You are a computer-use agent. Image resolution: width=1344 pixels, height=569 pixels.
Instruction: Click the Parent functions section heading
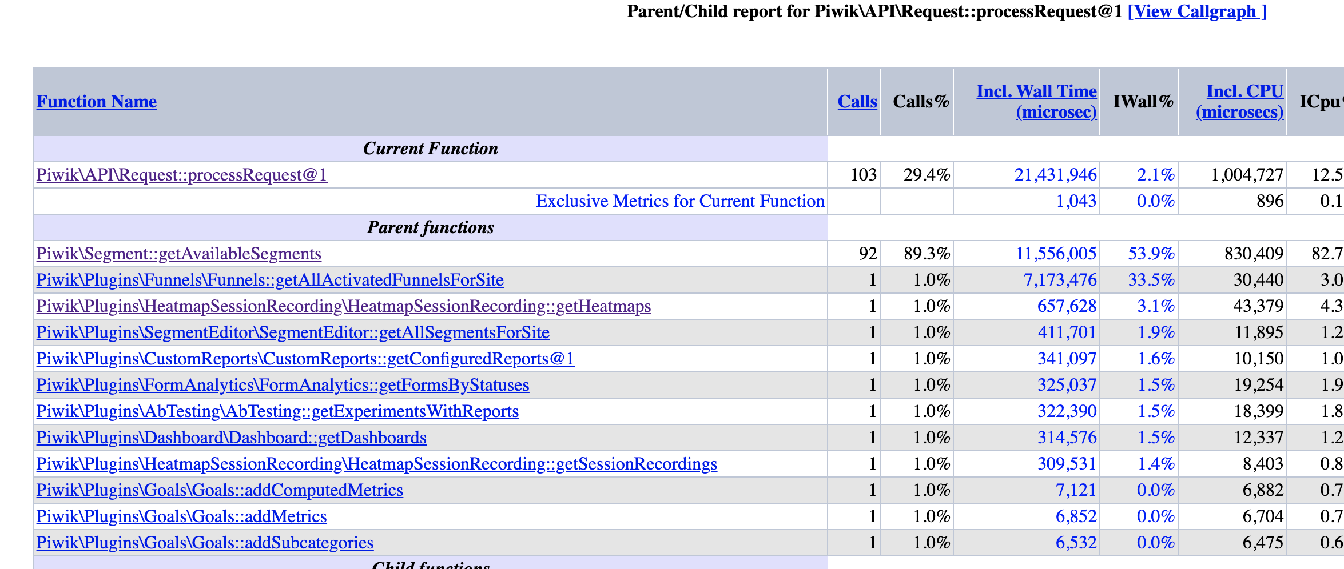431,227
